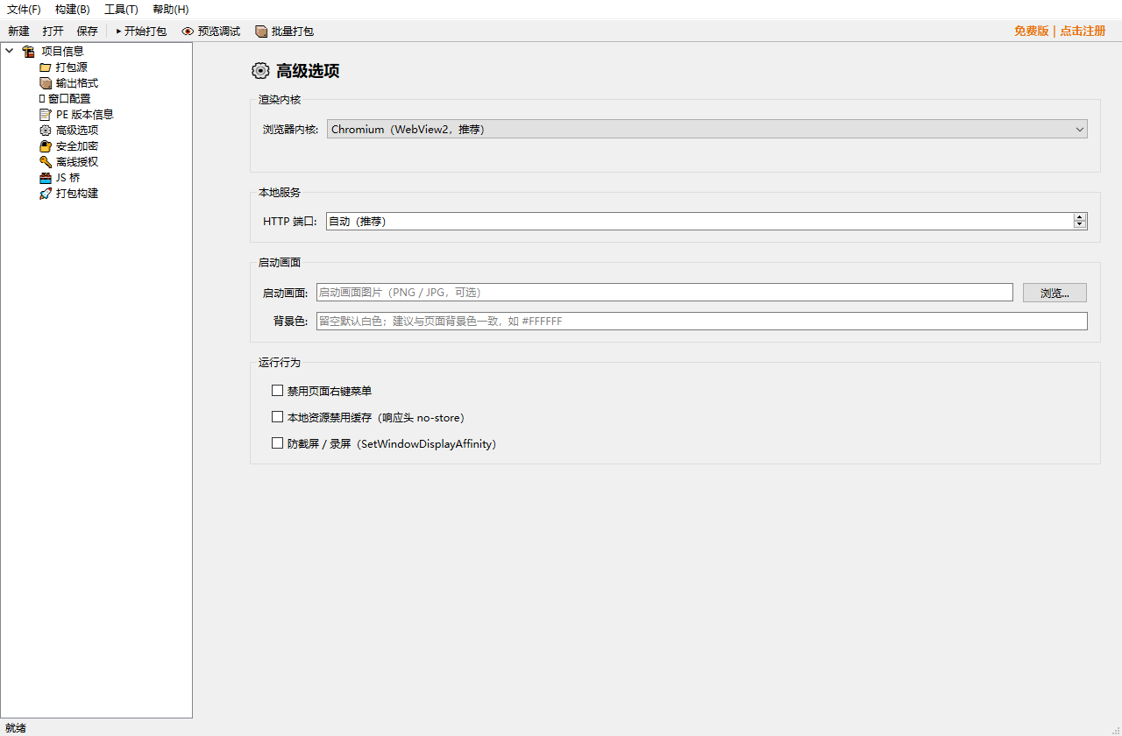This screenshot has height=736, width=1122.
Task: Select the 打包构建 rocket icon
Action: (46, 193)
